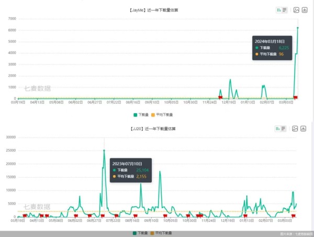Click the red flag near 07月22日 in JJ20 chart
This screenshot has width=314, height=237.
(116, 216)
